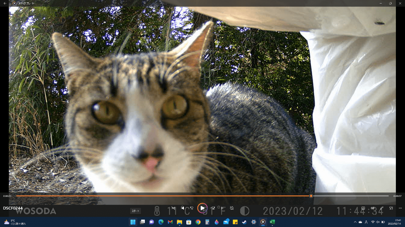Open Task View from the taskbar
The image size is (405, 227).
(142, 222)
